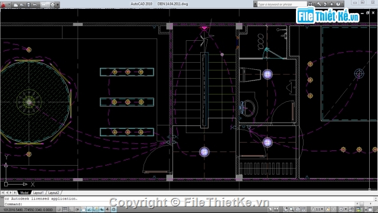Print the drawing with the Plot icon

click(53, 5)
